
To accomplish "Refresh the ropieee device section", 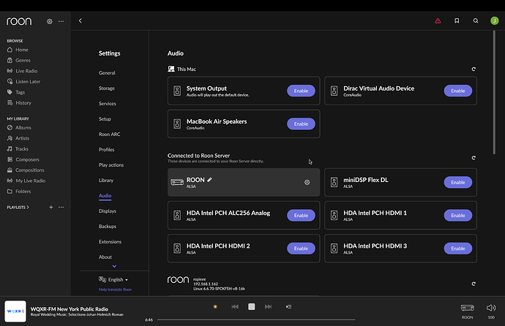I will point(474,284).
